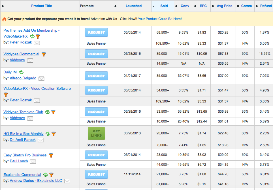Request to promote VideoMakerFX Video Creation Software
Viewport: 273px width, 190px height.
point(97,90)
